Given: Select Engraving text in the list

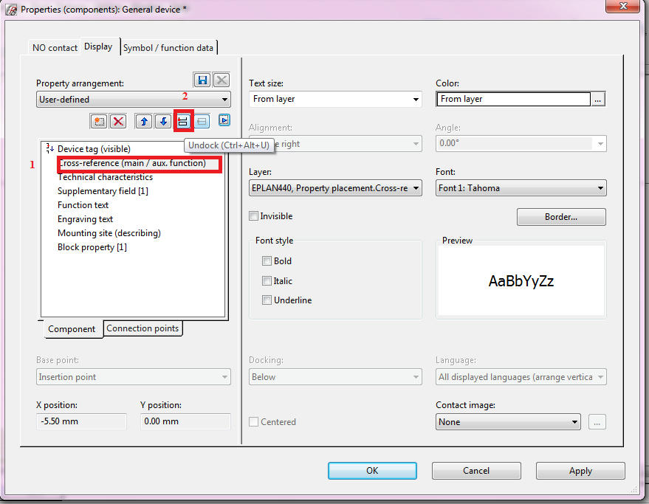Looking at the screenshot, I should tap(85, 219).
